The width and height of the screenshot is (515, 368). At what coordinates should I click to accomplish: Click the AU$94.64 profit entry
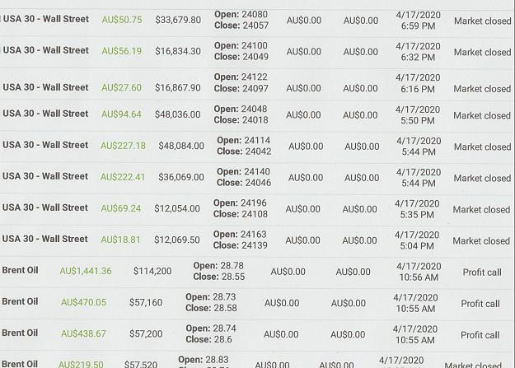coord(121,114)
